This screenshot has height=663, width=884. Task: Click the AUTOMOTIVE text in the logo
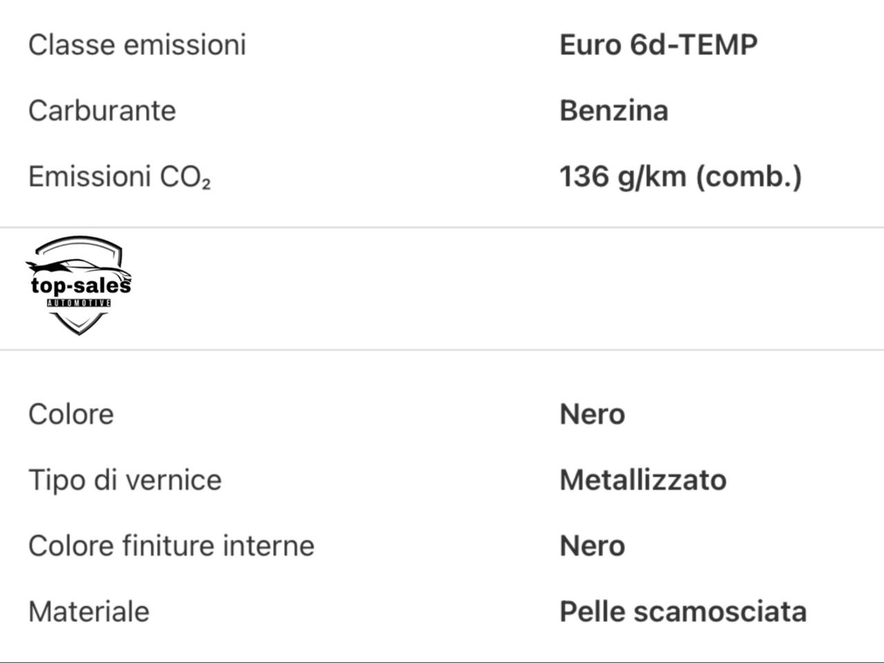tap(79, 303)
